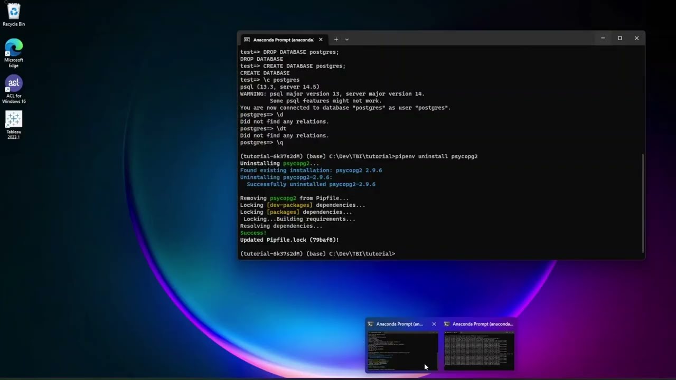Click 'Found existing installation: psycopg2 2.9.6' text
676x380 pixels.
311,170
